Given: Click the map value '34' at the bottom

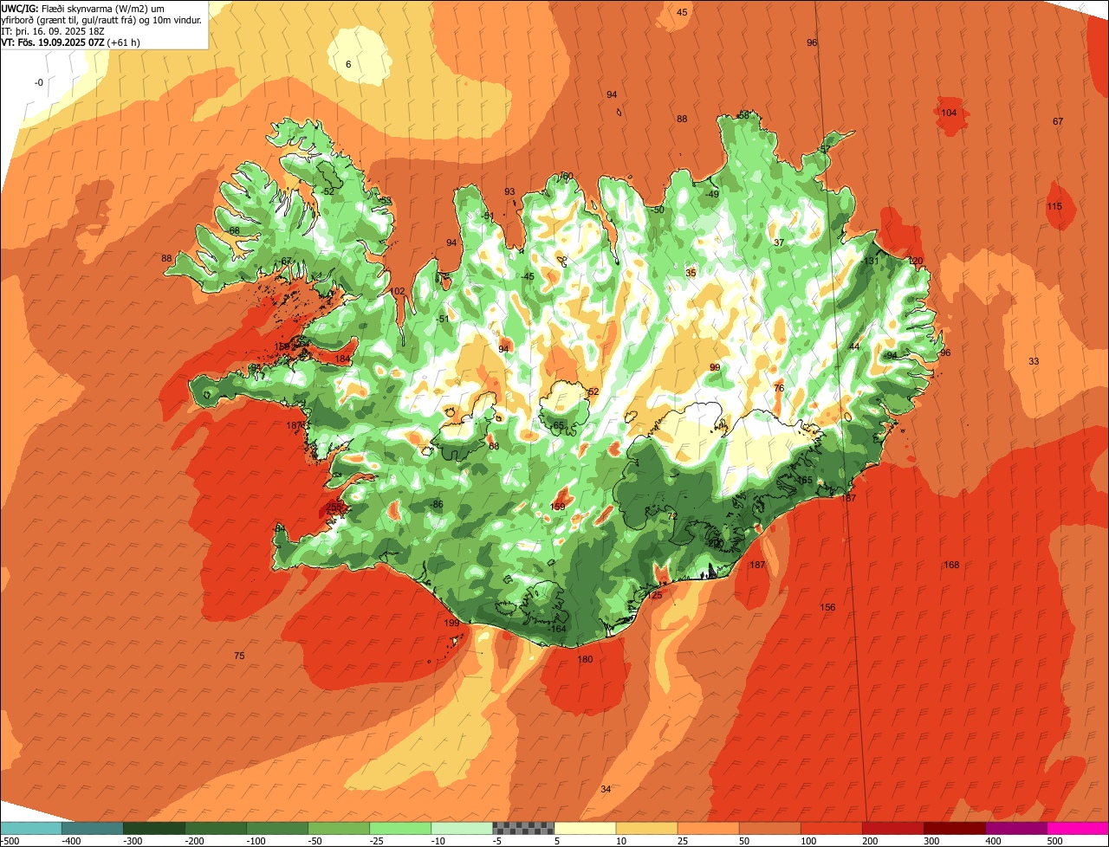Looking at the screenshot, I should [x=606, y=789].
